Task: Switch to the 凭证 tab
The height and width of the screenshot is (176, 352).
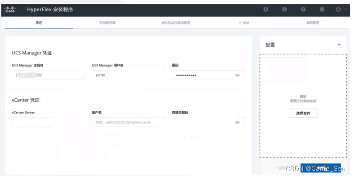Action: coord(39,23)
